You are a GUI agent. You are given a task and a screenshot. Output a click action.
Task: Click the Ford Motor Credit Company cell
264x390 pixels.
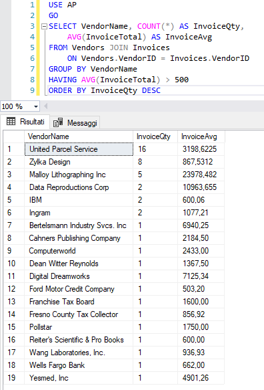[79, 289]
